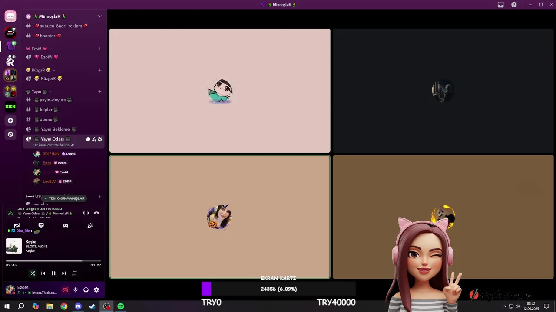This screenshot has height=312, width=556.
Task: Start an activity with gamepad icon
Action: coord(66,225)
